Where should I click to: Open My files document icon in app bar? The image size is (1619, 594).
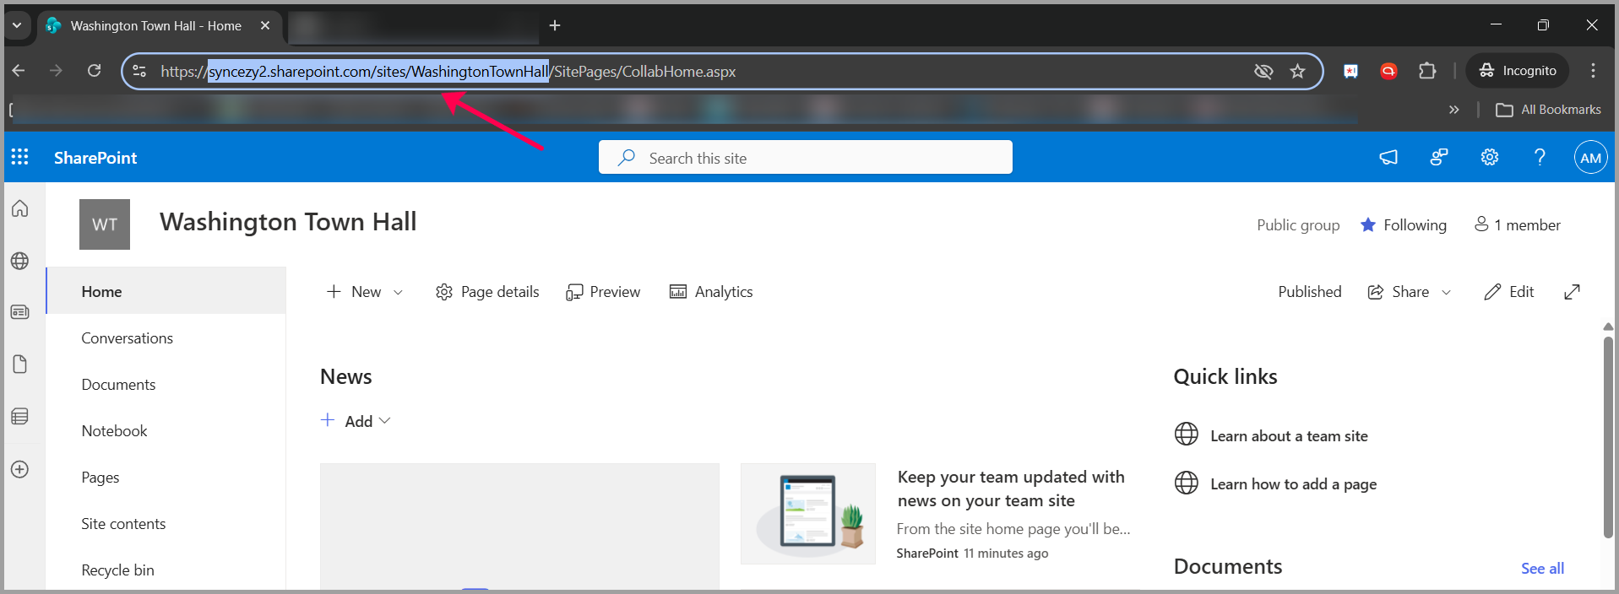coord(20,364)
